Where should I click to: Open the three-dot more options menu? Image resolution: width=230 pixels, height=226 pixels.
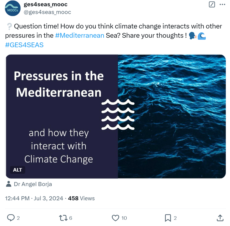click(222, 4)
